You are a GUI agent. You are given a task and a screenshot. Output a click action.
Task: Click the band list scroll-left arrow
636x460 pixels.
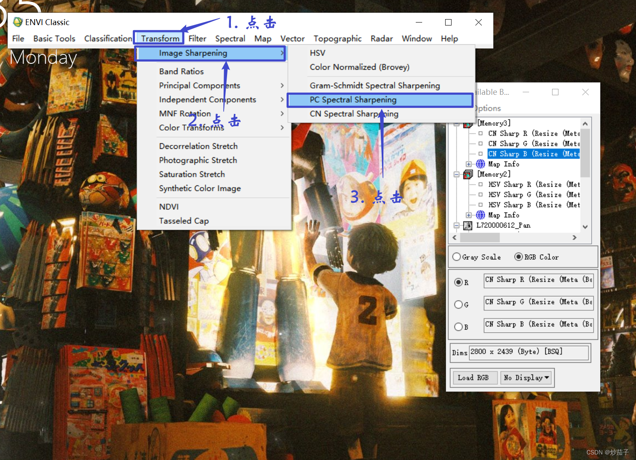[x=455, y=238]
